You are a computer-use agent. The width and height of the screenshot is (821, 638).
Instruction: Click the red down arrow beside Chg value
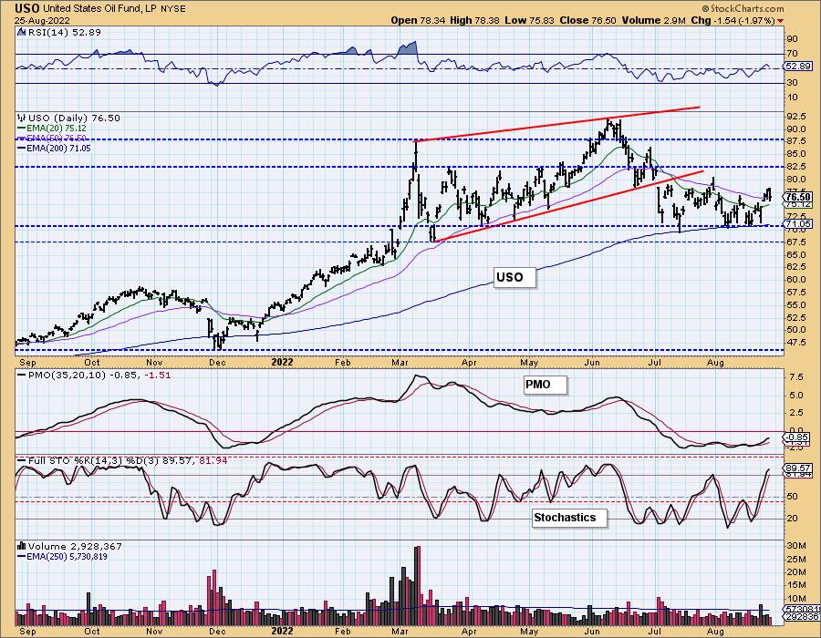(781, 21)
